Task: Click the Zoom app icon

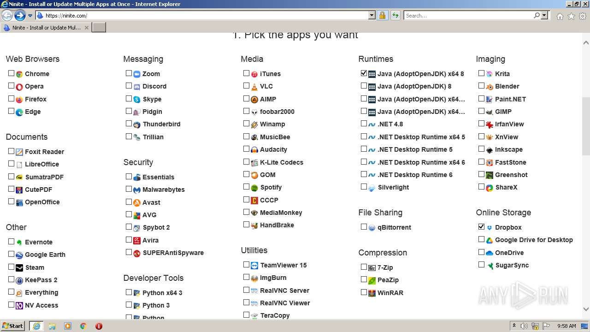Action: pos(137,74)
